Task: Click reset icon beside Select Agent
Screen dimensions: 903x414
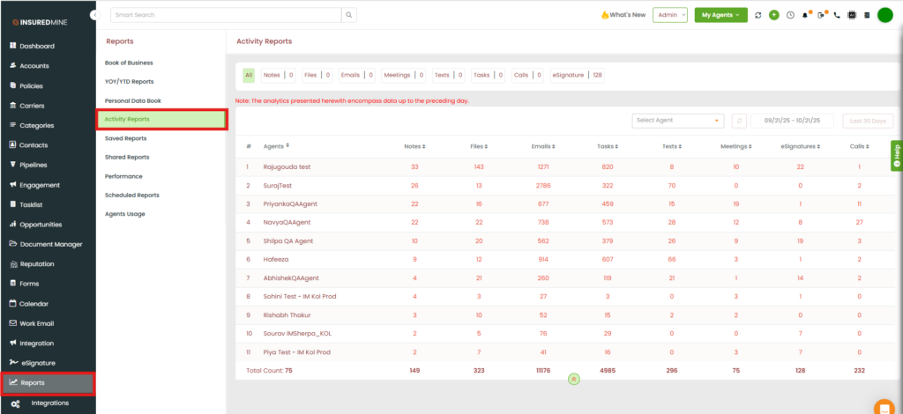Action: [739, 121]
